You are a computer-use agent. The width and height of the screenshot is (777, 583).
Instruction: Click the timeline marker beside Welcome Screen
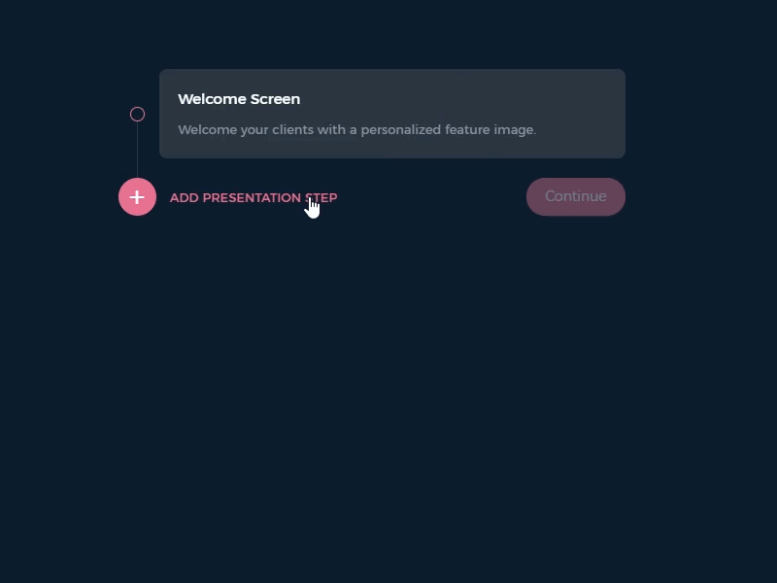point(137,115)
